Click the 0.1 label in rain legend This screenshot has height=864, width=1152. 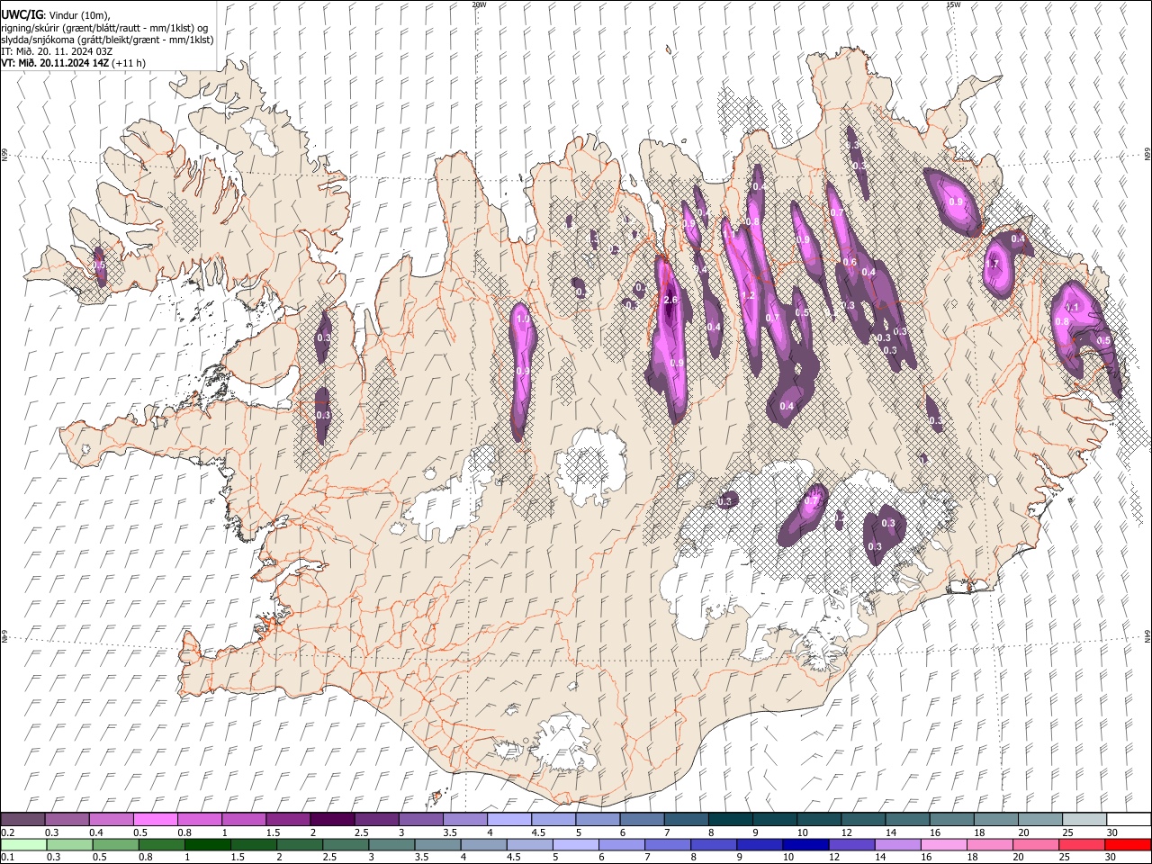click(x=8, y=858)
